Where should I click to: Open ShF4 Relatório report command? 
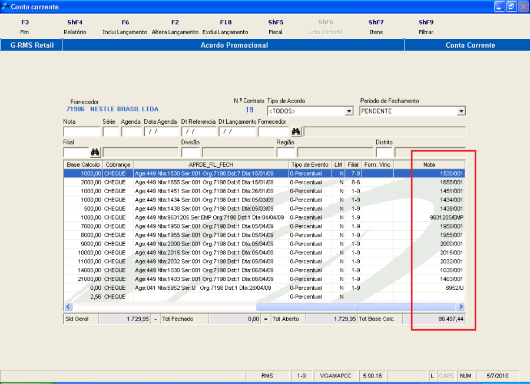(75, 27)
